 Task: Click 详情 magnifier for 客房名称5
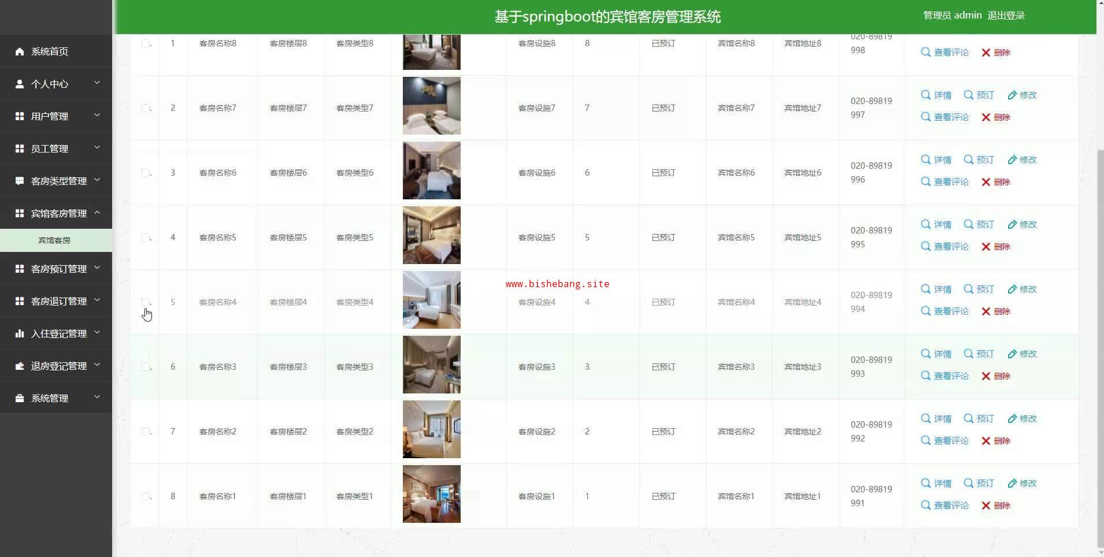pyautogui.click(x=925, y=224)
